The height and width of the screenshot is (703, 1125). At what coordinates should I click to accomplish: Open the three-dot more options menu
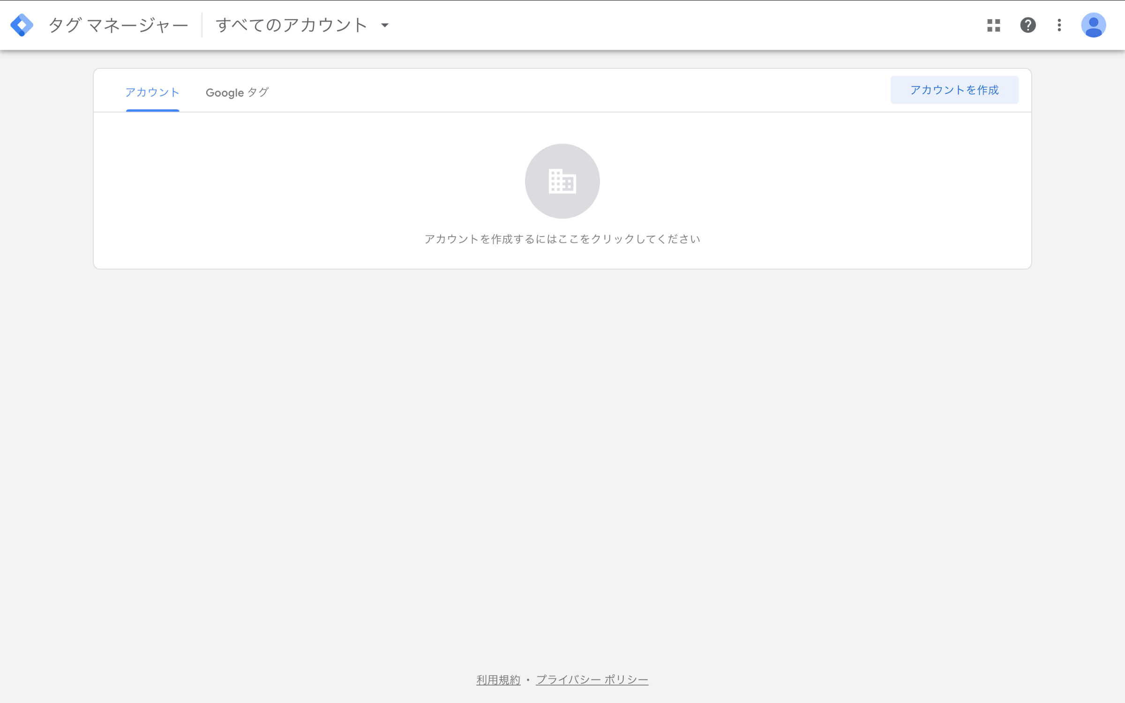click(x=1059, y=25)
